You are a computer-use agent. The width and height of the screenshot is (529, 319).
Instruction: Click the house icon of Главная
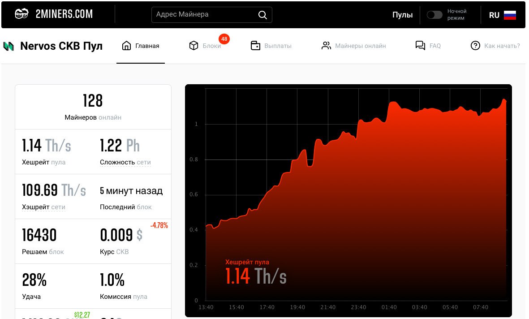[126, 46]
